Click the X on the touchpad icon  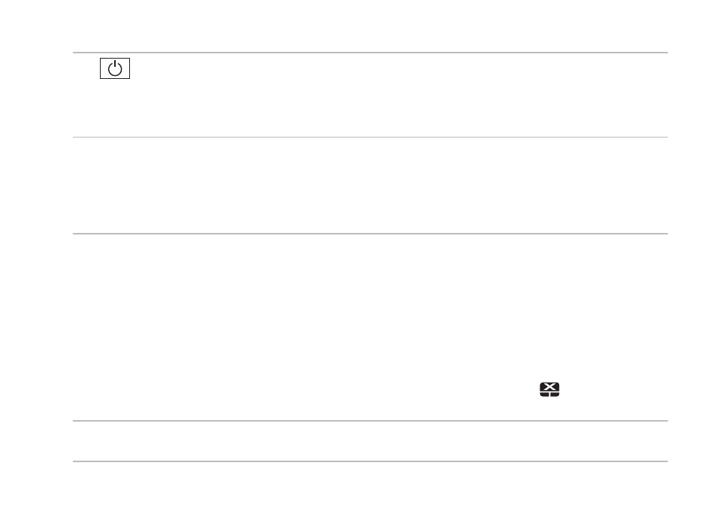[x=549, y=387]
